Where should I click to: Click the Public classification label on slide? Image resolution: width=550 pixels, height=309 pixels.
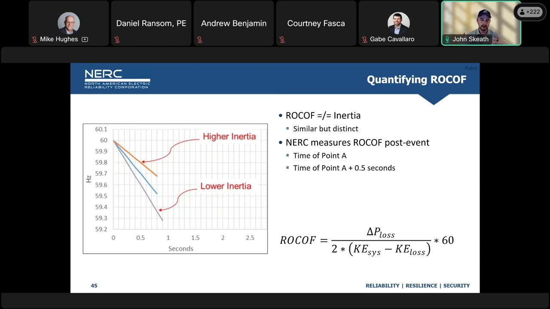[471, 68]
